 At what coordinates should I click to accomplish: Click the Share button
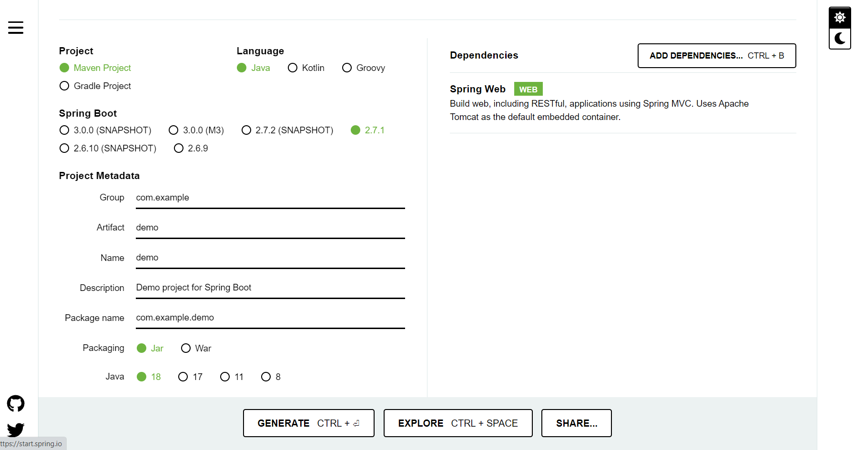click(x=577, y=423)
